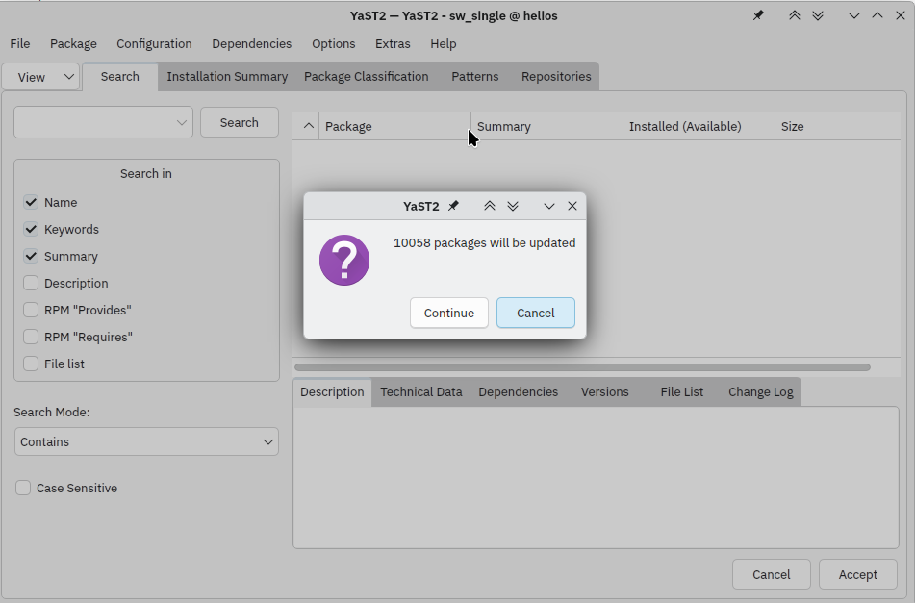
Task: Open the File menu
Action: click(20, 43)
